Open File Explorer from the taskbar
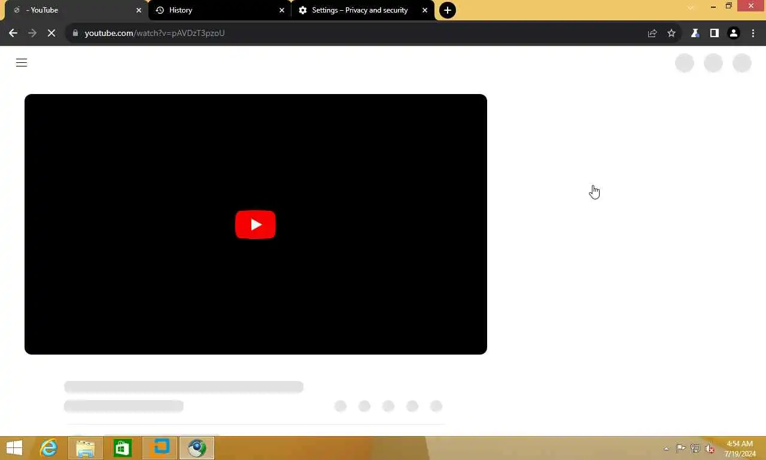The image size is (766, 460). 86,448
